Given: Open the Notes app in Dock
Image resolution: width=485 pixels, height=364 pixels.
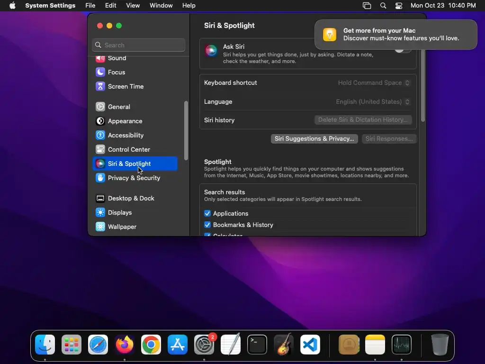Looking at the screenshot, I should pos(375,345).
